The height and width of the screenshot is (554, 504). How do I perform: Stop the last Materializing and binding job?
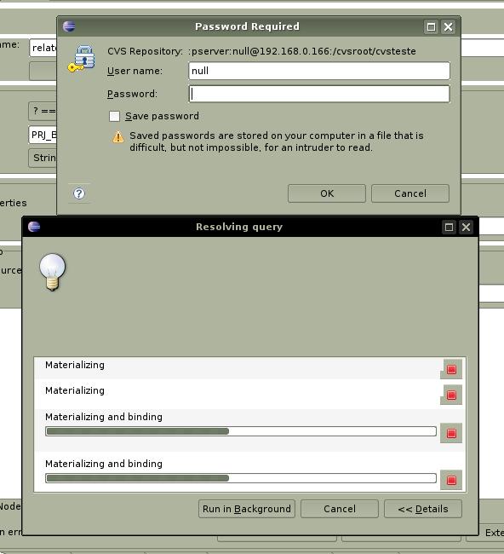(451, 480)
